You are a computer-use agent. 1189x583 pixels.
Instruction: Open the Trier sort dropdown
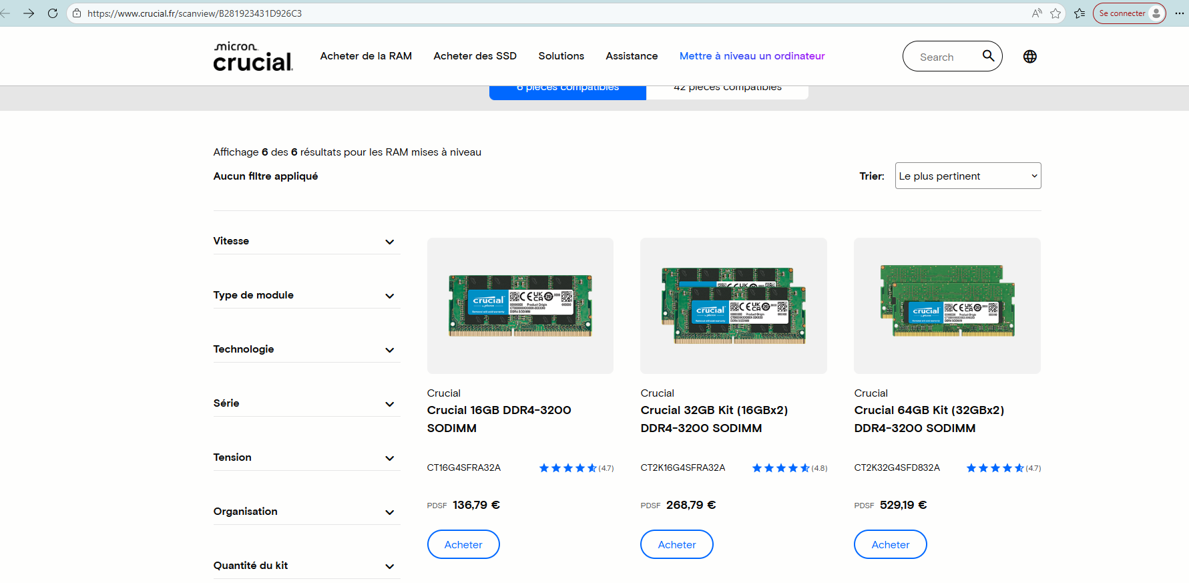pos(967,176)
